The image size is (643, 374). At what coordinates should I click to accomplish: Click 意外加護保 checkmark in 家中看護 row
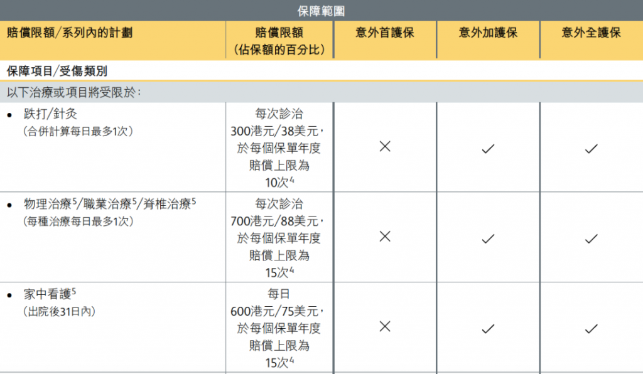click(488, 329)
